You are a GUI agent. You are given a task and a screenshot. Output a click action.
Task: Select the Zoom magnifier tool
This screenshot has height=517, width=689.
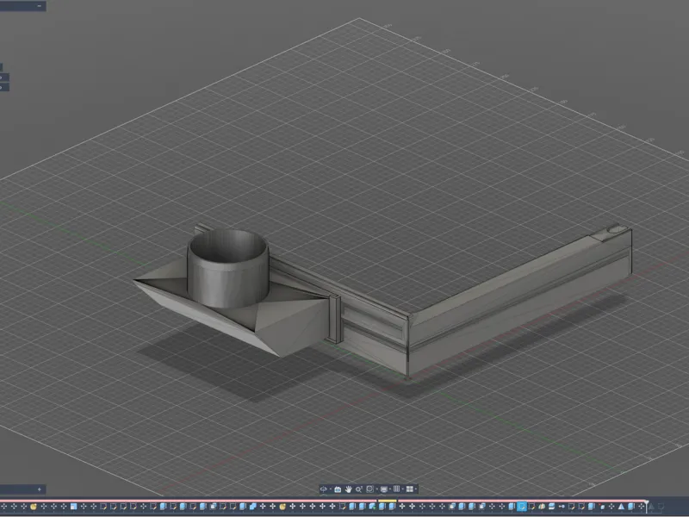[x=359, y=489]
